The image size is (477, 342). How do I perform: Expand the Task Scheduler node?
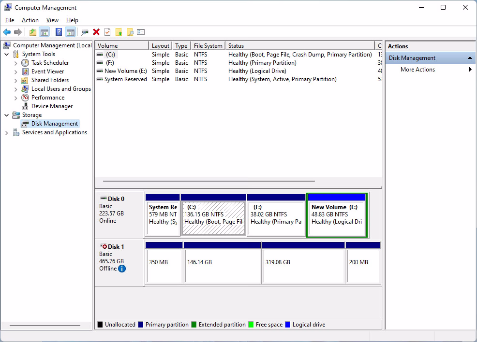[x=16, y=63]
